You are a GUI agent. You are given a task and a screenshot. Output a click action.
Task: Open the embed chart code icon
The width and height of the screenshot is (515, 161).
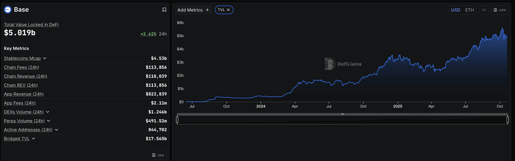484,10
